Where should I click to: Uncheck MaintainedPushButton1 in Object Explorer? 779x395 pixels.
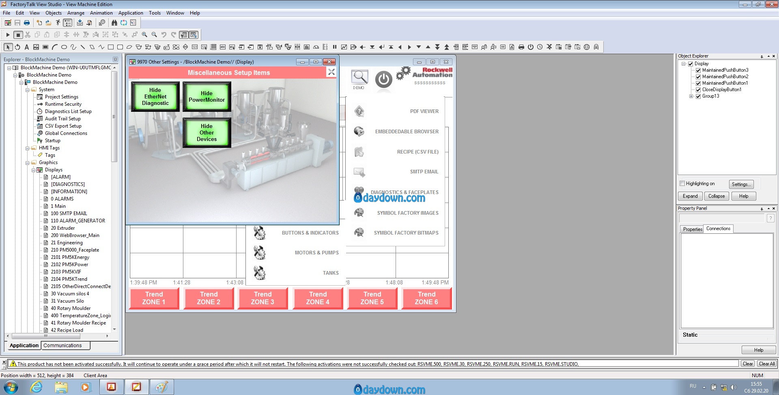coord(698,83)
